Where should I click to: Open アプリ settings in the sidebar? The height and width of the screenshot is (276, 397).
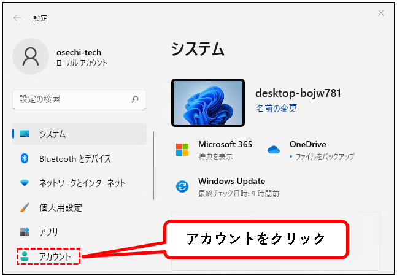(79, 232)
